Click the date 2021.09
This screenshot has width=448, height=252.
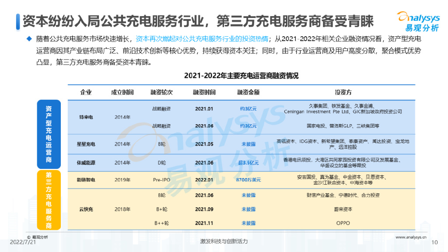[x=204, y=209]
